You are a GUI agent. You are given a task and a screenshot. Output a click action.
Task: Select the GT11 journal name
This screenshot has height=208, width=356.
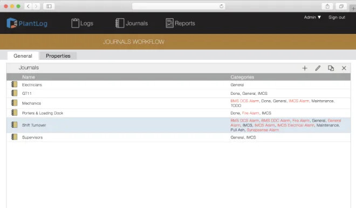click(27, 93)
